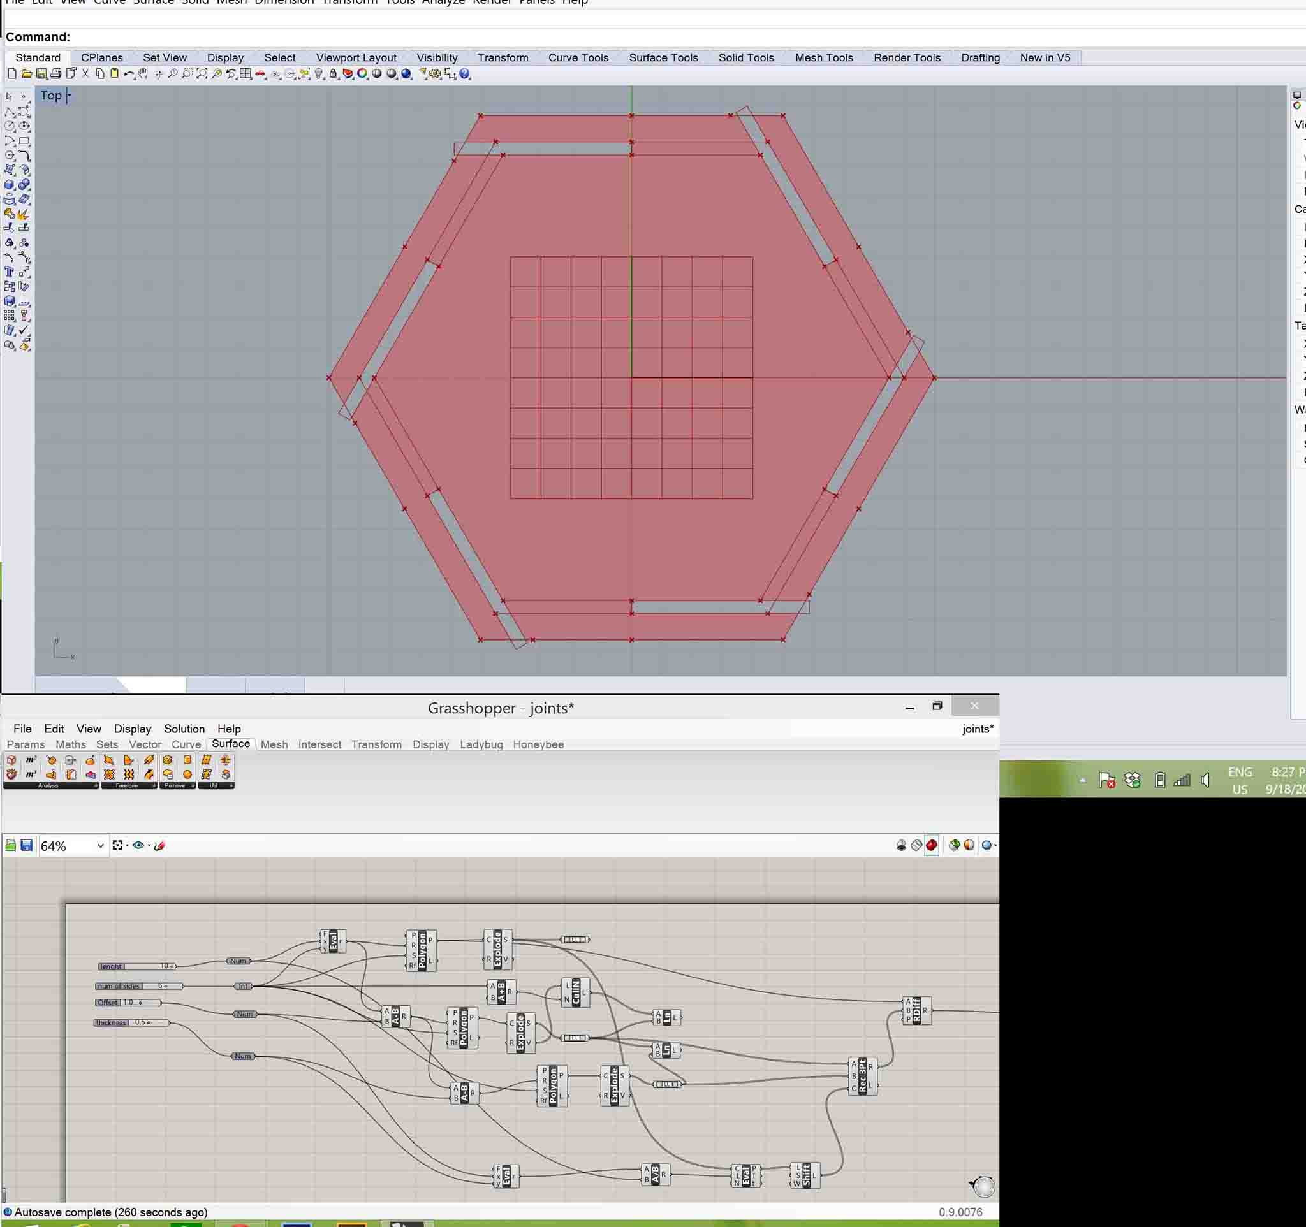Click the blue question mark Help icon
The height and width of the screenshot is (1227, 1306).
[464, 73]
